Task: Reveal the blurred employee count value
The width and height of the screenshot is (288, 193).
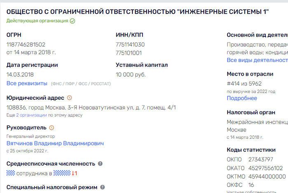Action: [x=11, y=173]
